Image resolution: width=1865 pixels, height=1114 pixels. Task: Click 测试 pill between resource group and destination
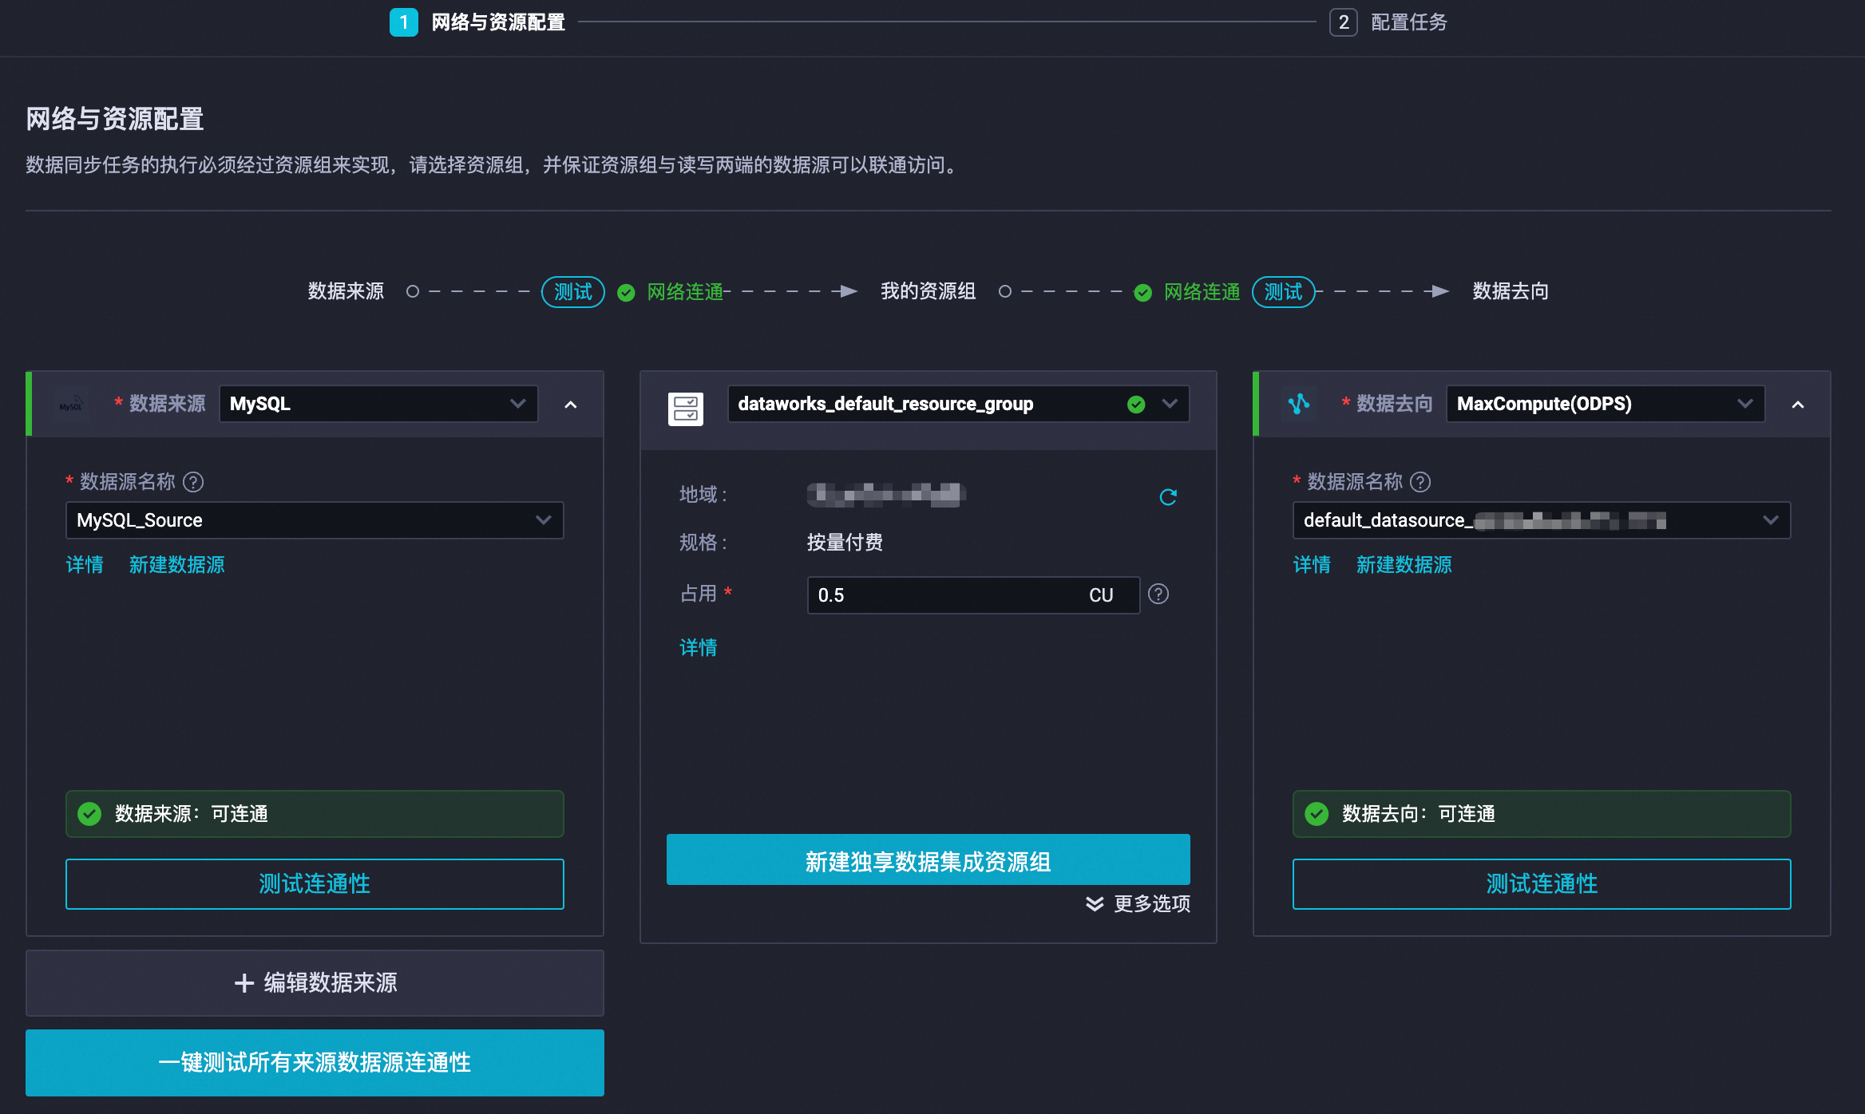tap(1284, 292)
